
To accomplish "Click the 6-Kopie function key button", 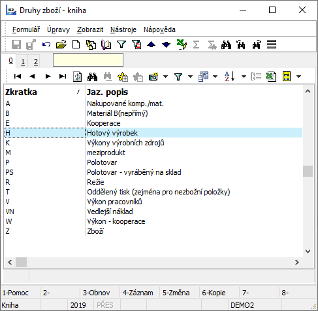I will coord(219,293).
